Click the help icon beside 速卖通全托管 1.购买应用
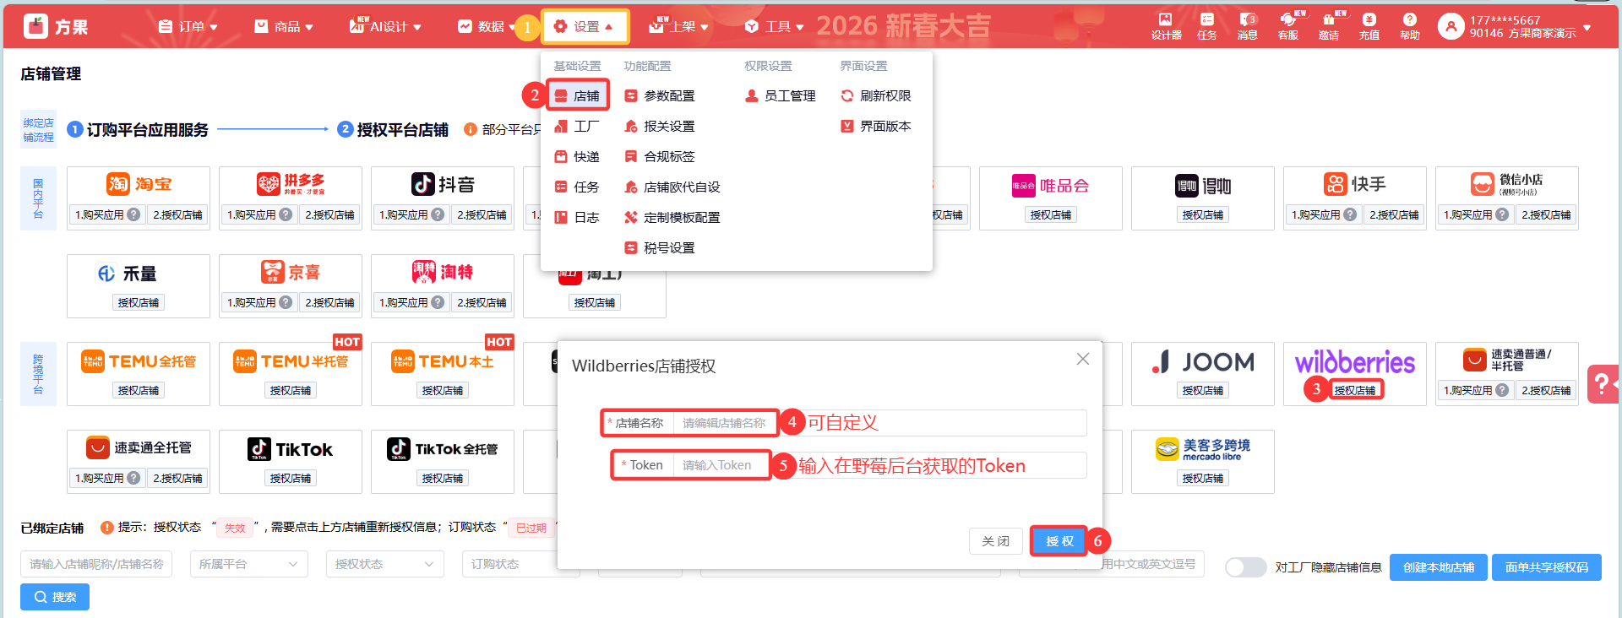This screenshot has height=618, width=1622. coord(133,478)
